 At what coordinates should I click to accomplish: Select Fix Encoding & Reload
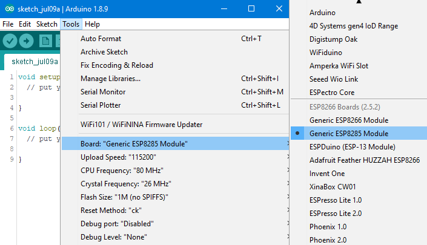[x=175, y=65]
